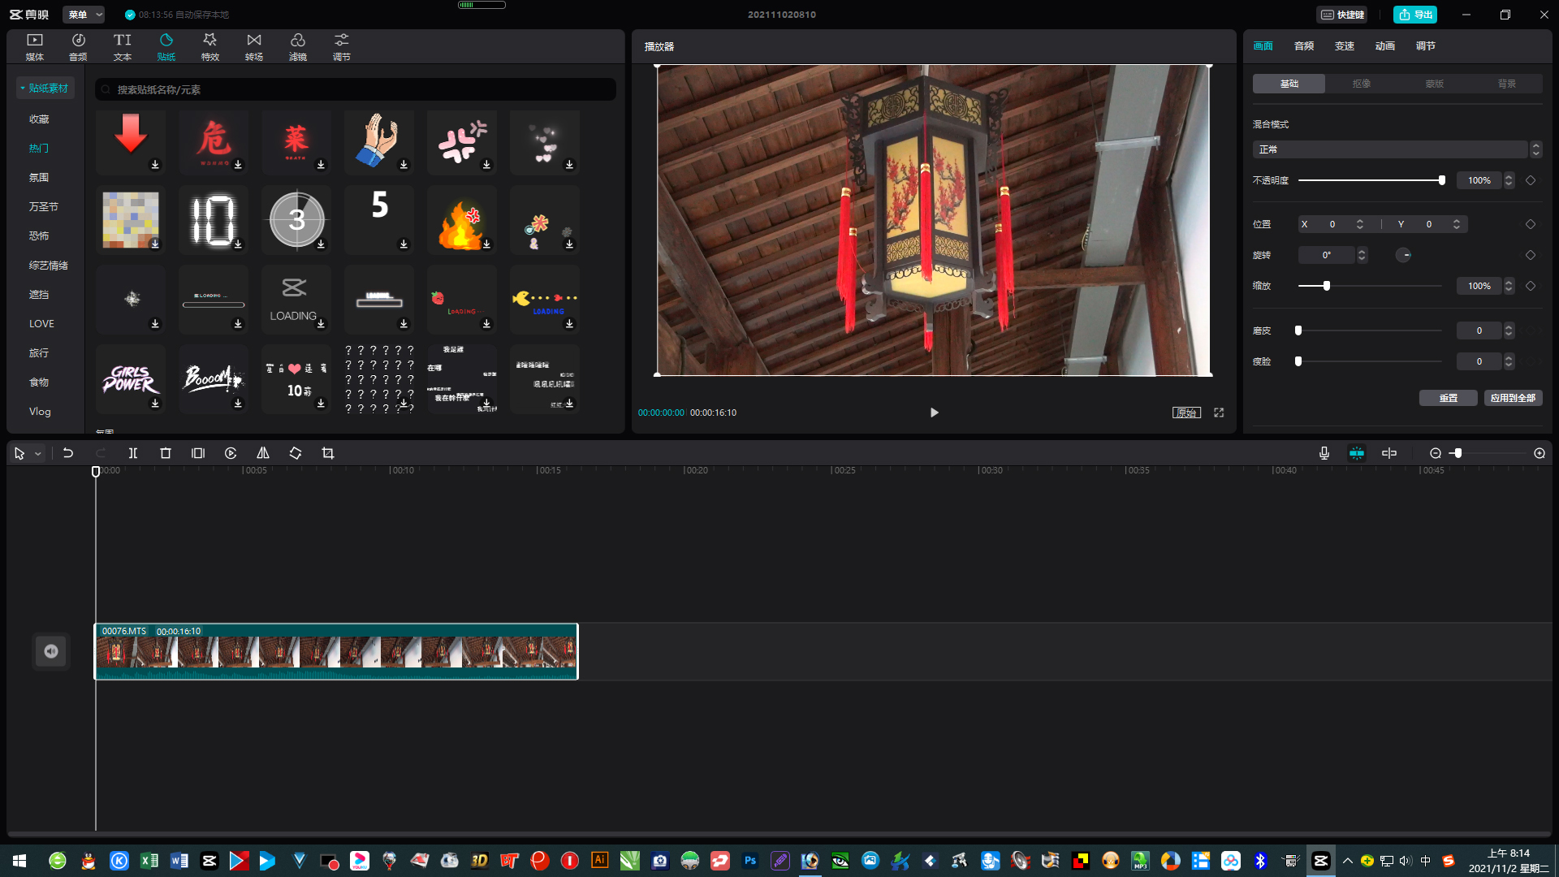This screenshot has height=877, width=1559.
Task: Switch to the 变速 speed tab
Action: [1345, 46]
